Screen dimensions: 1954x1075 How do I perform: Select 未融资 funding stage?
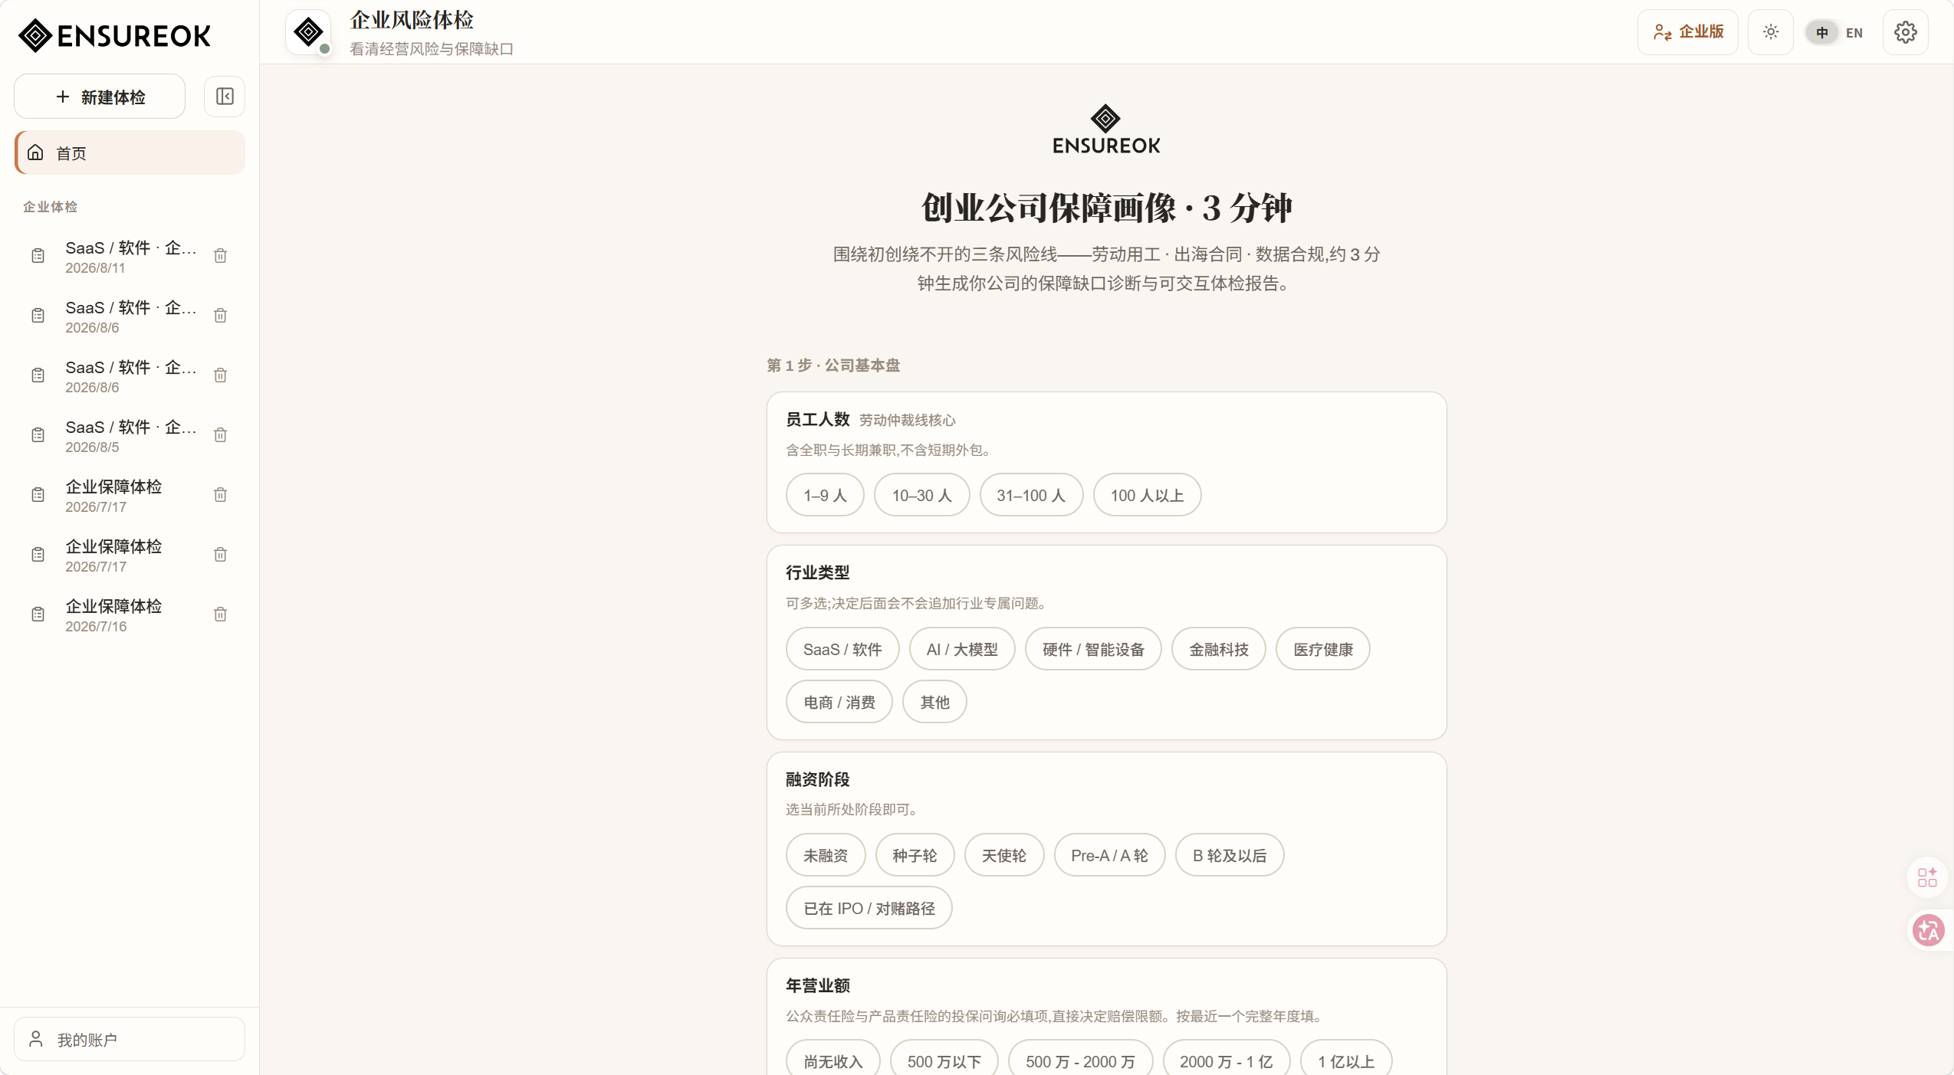[826, 855]
